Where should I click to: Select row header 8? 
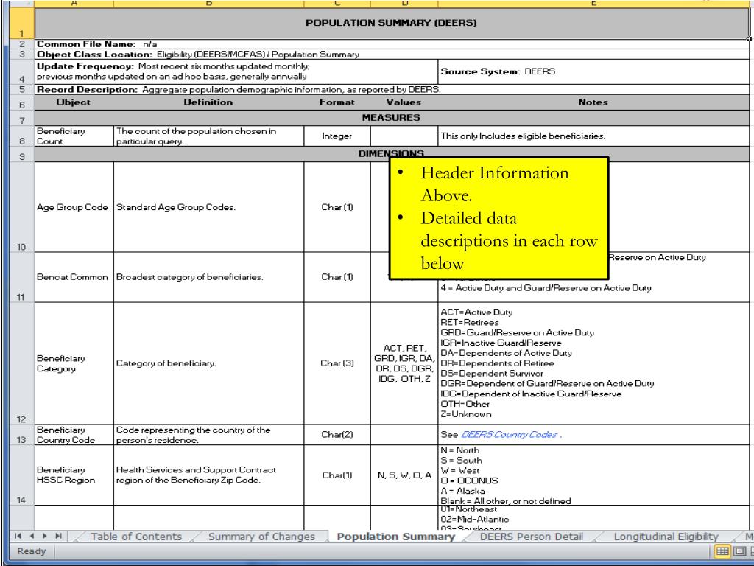tap(21, 136)
